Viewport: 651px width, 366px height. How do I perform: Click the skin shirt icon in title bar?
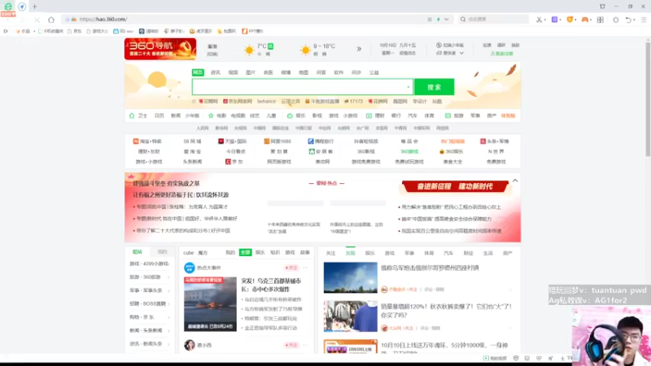602,7
